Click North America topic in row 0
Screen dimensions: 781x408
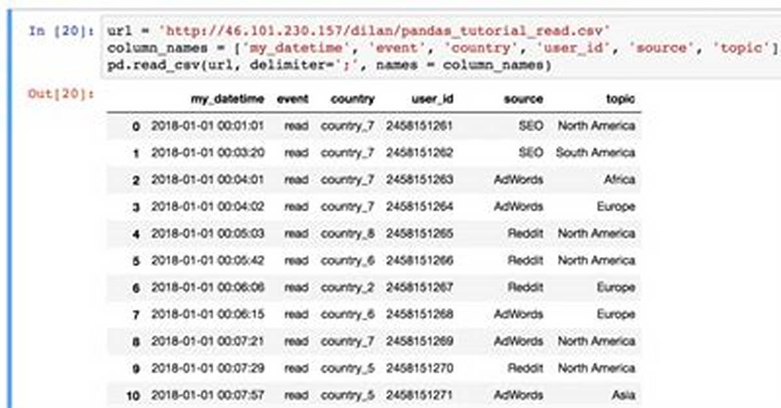[x=596, y=126]
